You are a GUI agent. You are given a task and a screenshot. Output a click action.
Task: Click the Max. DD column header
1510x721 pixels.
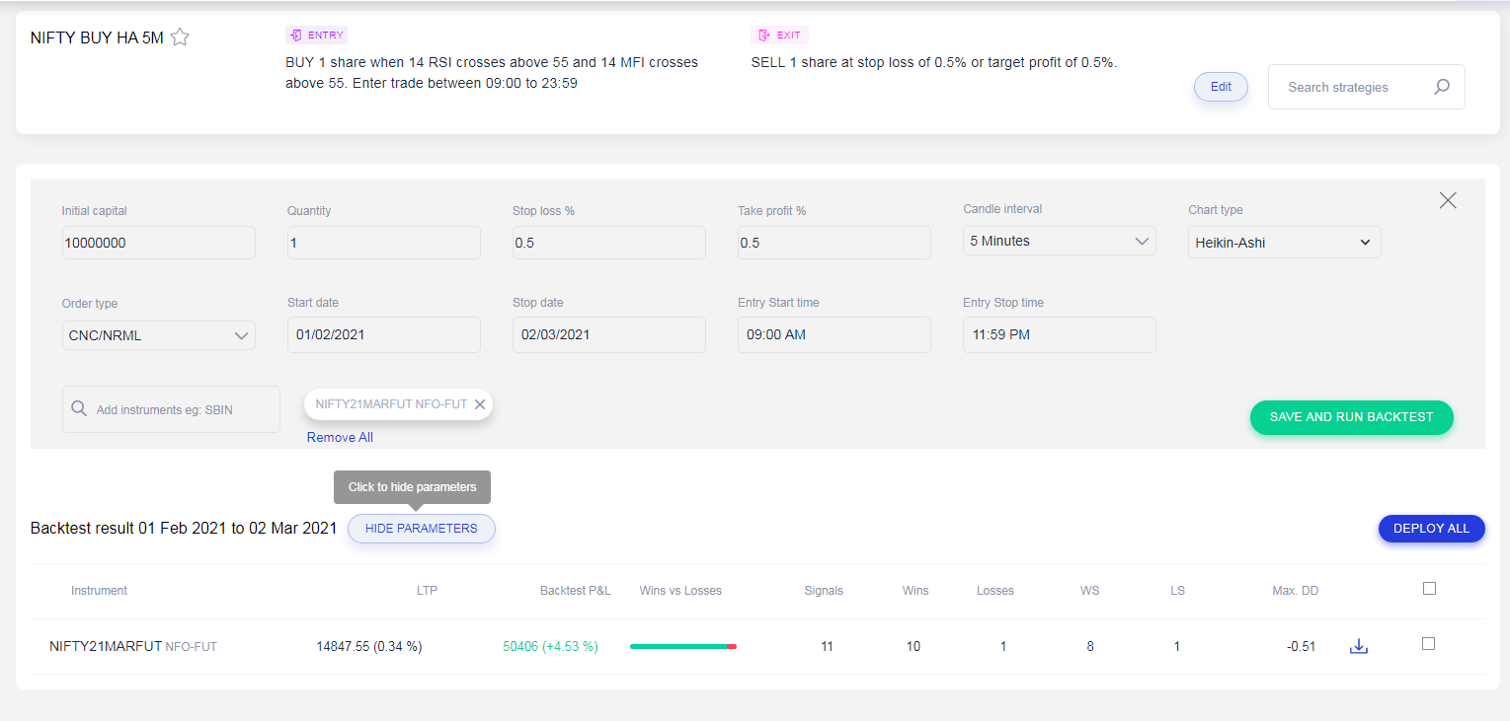[x=1295, y=591]
